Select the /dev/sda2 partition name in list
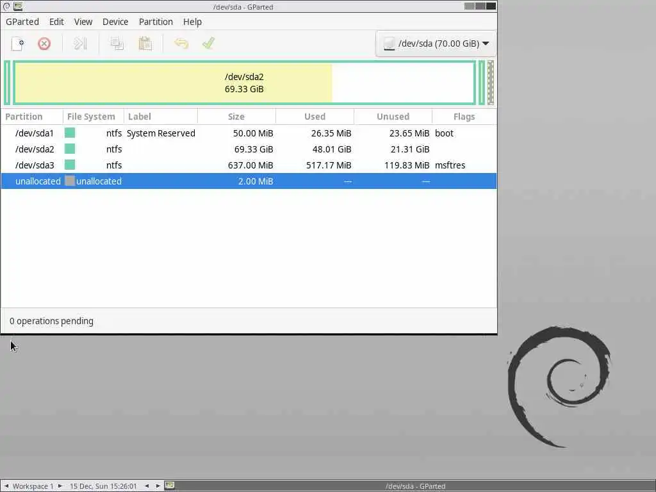Viewport: 656px width, 492px height. coord(35,149)
